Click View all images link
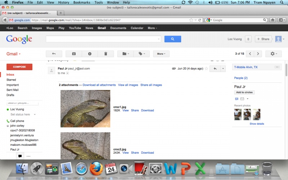Image resolution: width=288 pixels, height=180 pixels. pyautogui.click(x=128, y=85)
